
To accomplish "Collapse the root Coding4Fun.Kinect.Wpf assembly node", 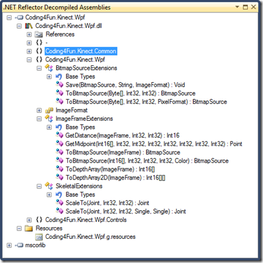I will coord(9,18).
